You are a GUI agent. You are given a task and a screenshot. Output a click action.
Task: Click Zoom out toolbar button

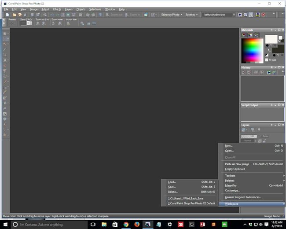point(114,15)
